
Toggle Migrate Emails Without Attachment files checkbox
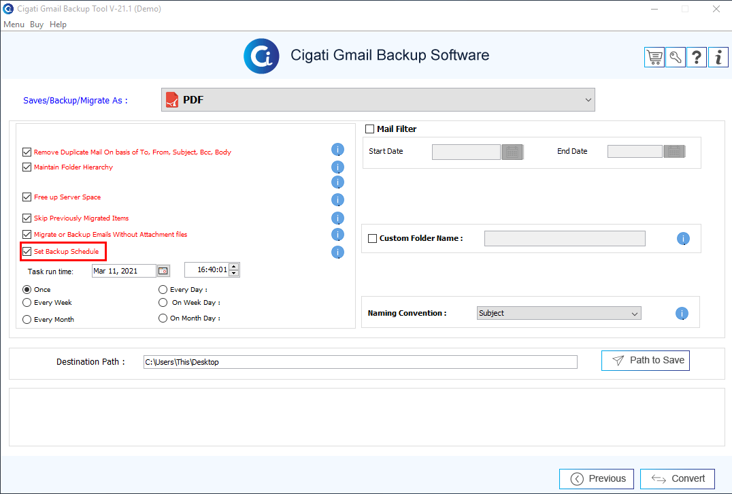(x=27, y=234)
